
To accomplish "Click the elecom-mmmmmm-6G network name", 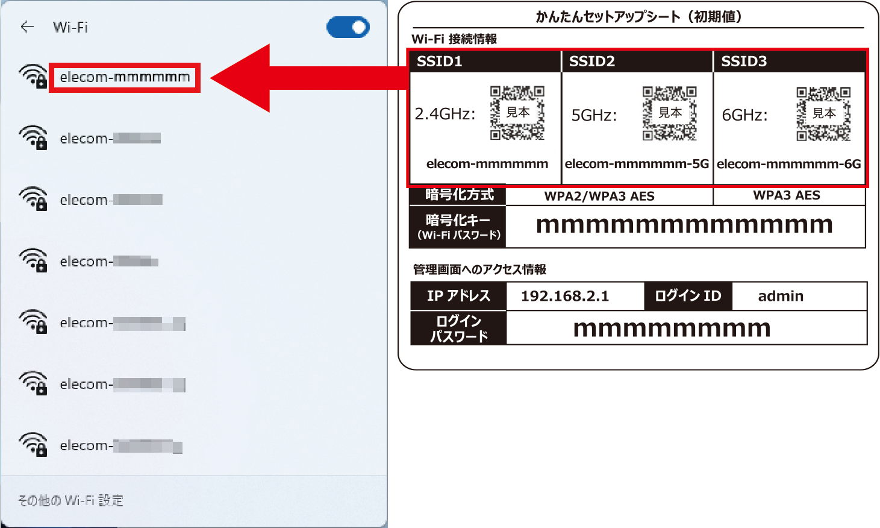I will (789, 164).
